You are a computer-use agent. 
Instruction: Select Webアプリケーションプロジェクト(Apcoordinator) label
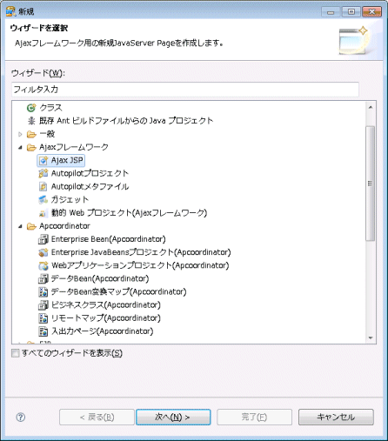pyautogui.click(x=140, y=265)
